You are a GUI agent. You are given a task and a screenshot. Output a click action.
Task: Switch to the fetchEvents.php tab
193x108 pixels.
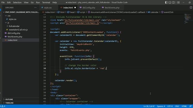click(x=112, y=7)
